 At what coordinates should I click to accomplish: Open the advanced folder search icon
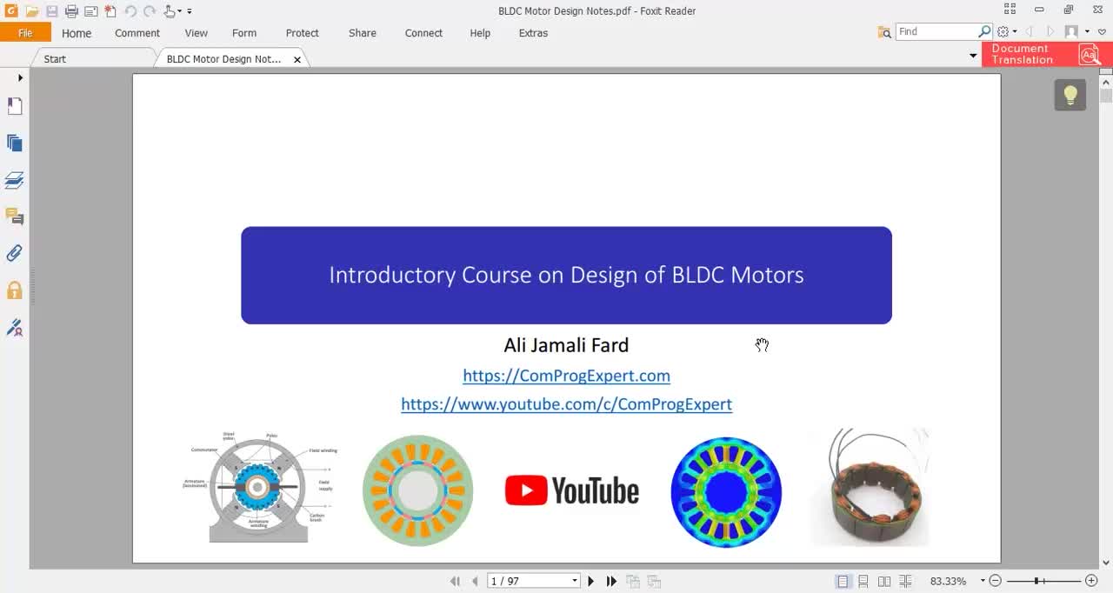tap(884, 32)
